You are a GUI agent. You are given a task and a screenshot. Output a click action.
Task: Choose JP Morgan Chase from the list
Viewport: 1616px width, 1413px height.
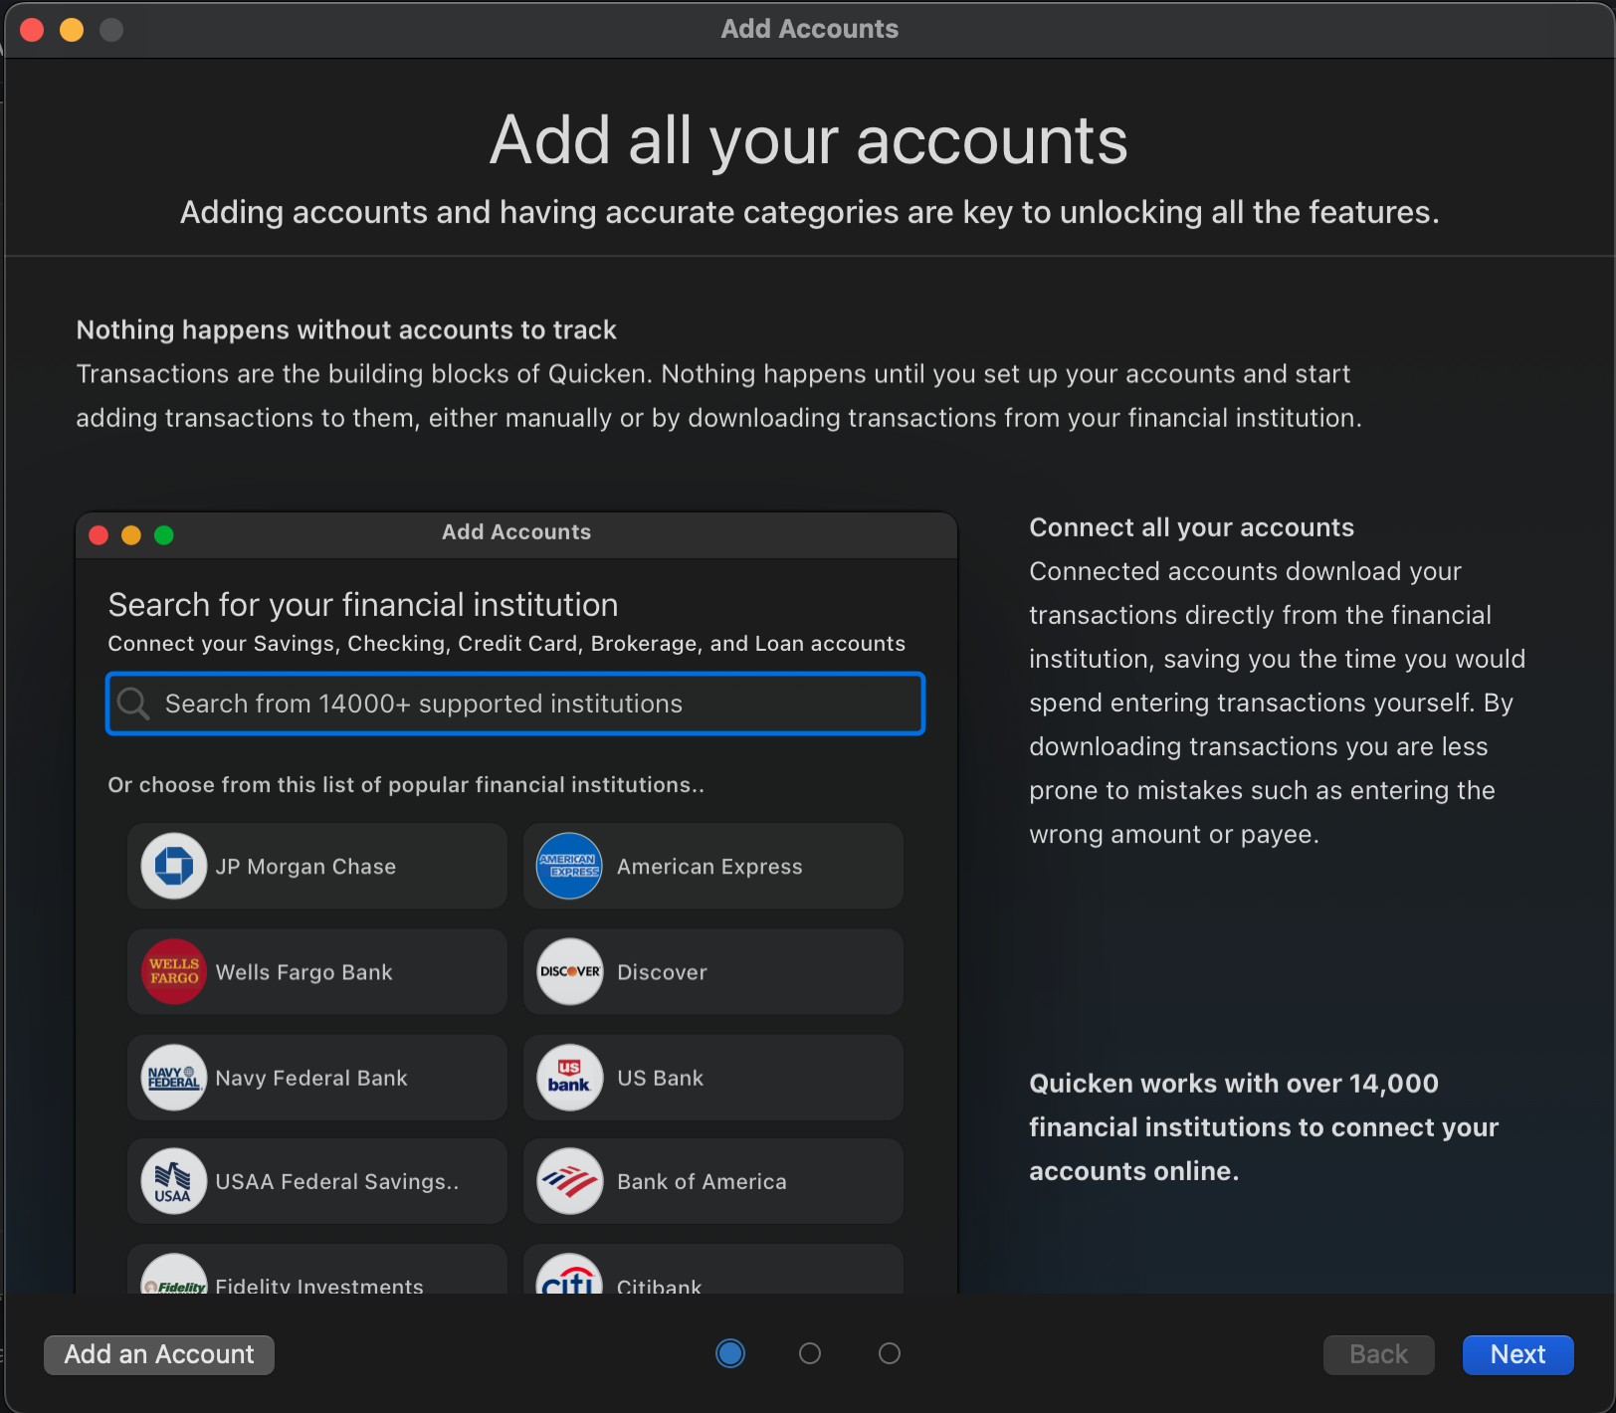317,866
